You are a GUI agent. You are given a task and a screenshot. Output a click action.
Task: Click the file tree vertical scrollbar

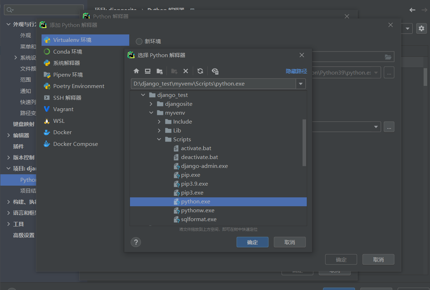304,143
